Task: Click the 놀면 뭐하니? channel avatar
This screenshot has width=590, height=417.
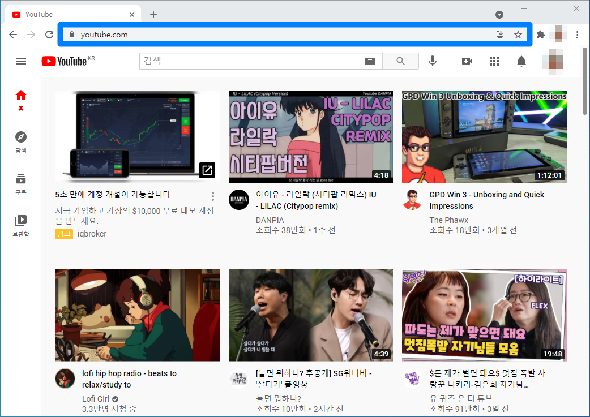Action: (239, 379)
